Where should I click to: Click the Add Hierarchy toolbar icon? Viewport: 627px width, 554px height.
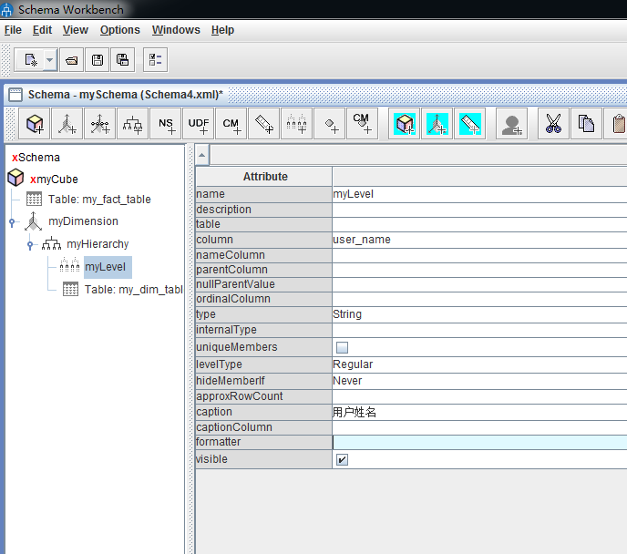(133, 123)
